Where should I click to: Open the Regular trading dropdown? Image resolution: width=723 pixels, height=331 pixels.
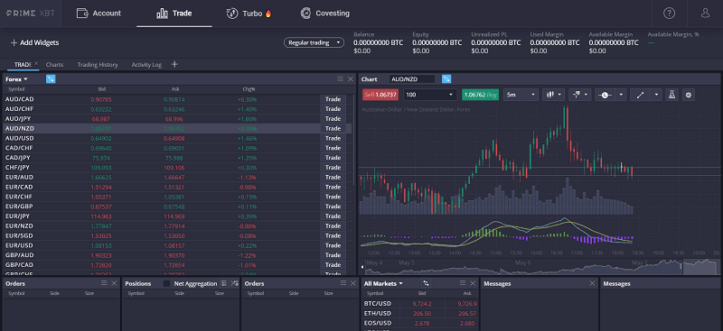[314, 42]
